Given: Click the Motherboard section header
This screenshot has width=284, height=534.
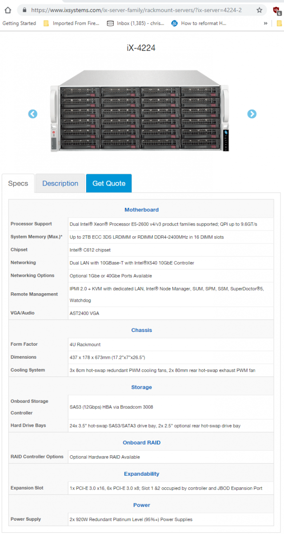Looking at the screenshot, I should tap(141, 210).
